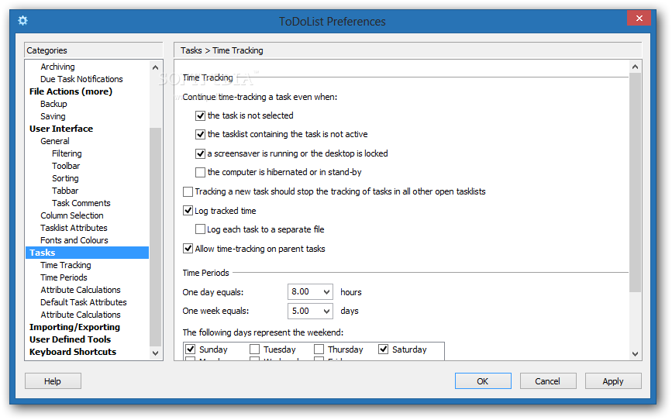
Task: Toggle 'tasklist containing the task is not active'
Action: point(200,135)
